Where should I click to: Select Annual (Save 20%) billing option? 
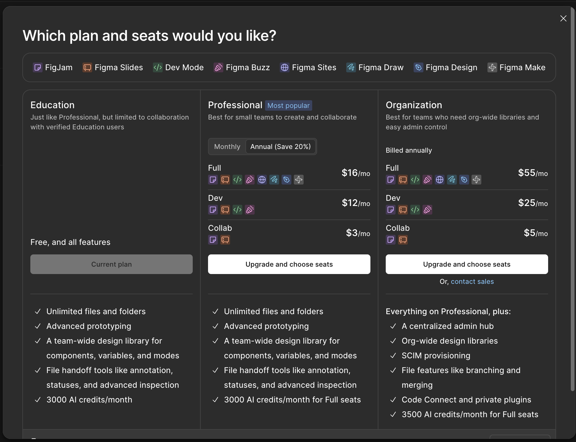tap(280, 147)
